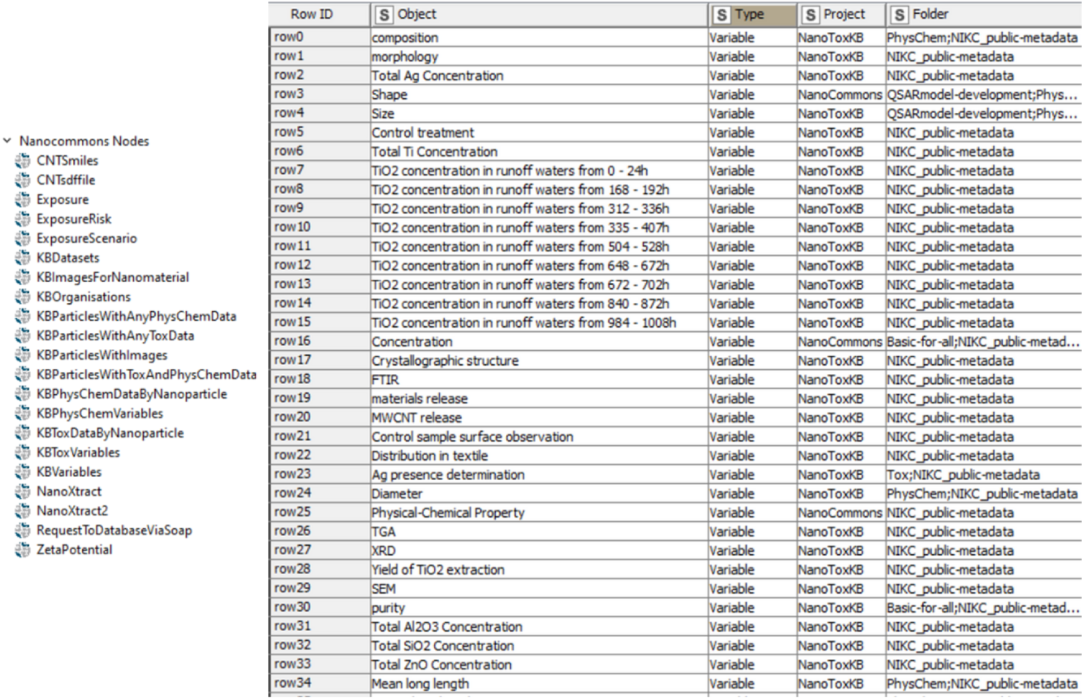The width and height of the screenshot is (1083, 698).
Task: Click the ZetaPotential node icon
Action: [23, 549]
